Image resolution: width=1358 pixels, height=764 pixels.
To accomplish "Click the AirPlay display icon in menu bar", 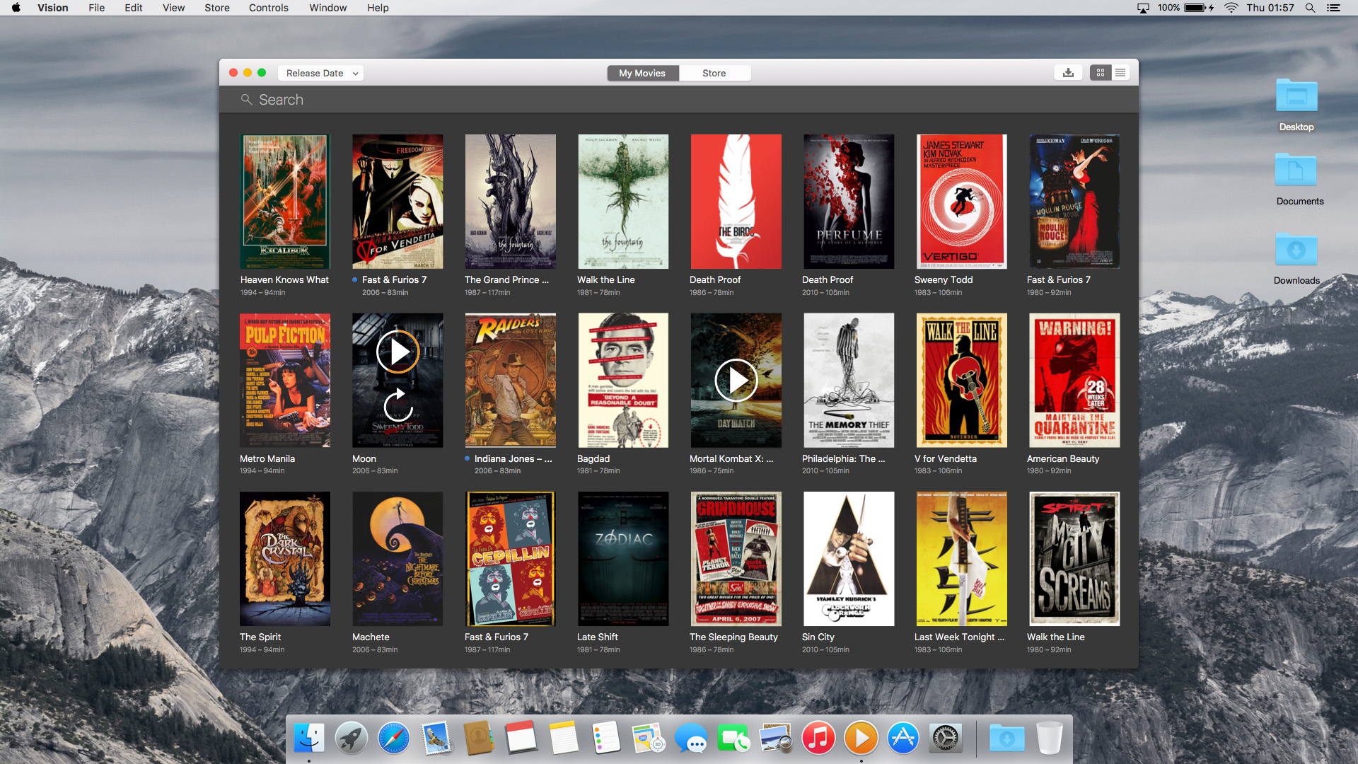I will [1143, 8].
